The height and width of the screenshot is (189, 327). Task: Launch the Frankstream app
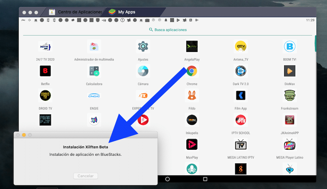tap(289, 96)
